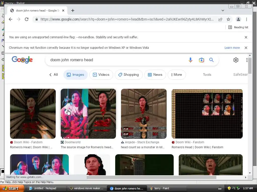257x192 pixels.
Task: Share this page via the share icon
Action: tap(220, 19)
